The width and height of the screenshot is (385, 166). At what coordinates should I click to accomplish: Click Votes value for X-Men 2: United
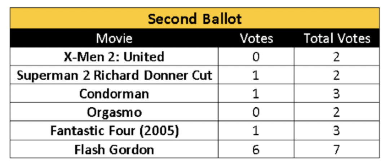tap(256, 57)
